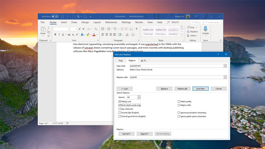Click the Dictate microphone icon
This screenshot has width=265, height=149.
pos(205,29)
